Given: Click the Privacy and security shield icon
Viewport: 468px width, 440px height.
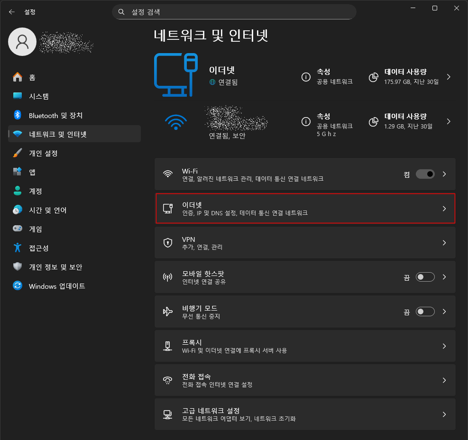Looking at the screenshot, I should point(18,266).
